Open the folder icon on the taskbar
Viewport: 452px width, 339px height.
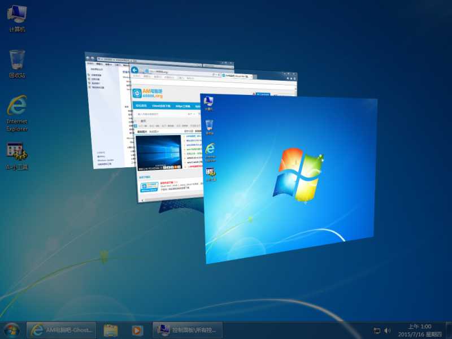[x=110, y=331]
